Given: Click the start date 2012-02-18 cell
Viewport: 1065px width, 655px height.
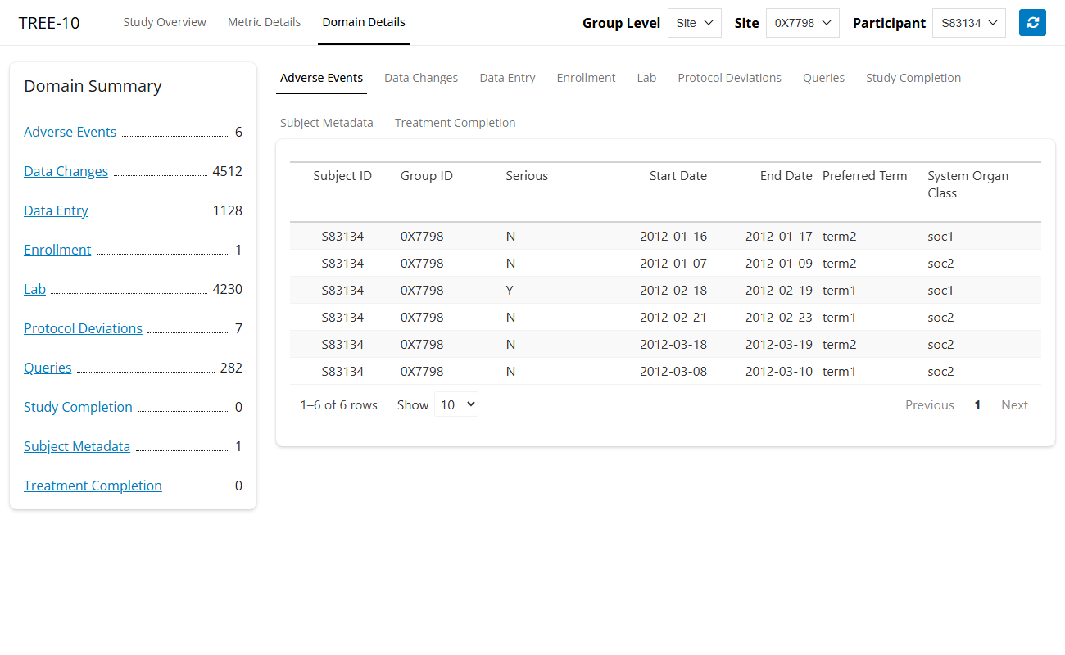Looking at the screenshot, I should pyautogui.click(x=673, y=291).
